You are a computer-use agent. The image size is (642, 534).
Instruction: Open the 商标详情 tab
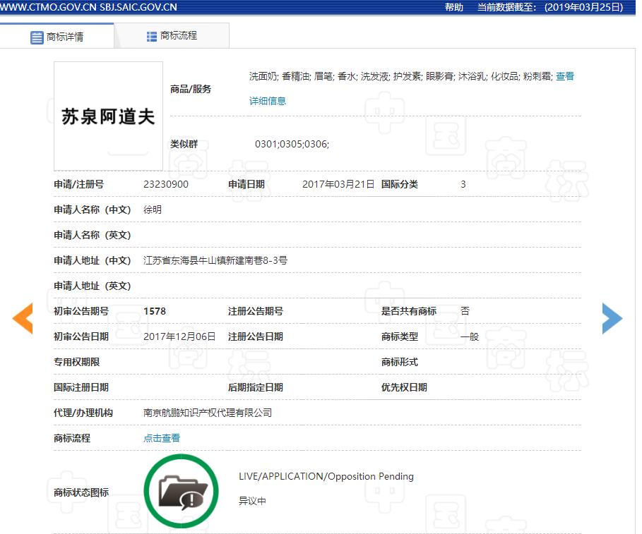[57, 37]
